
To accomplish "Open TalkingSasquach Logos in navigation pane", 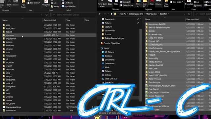I will pyautogui.click(x=113, y=38).
